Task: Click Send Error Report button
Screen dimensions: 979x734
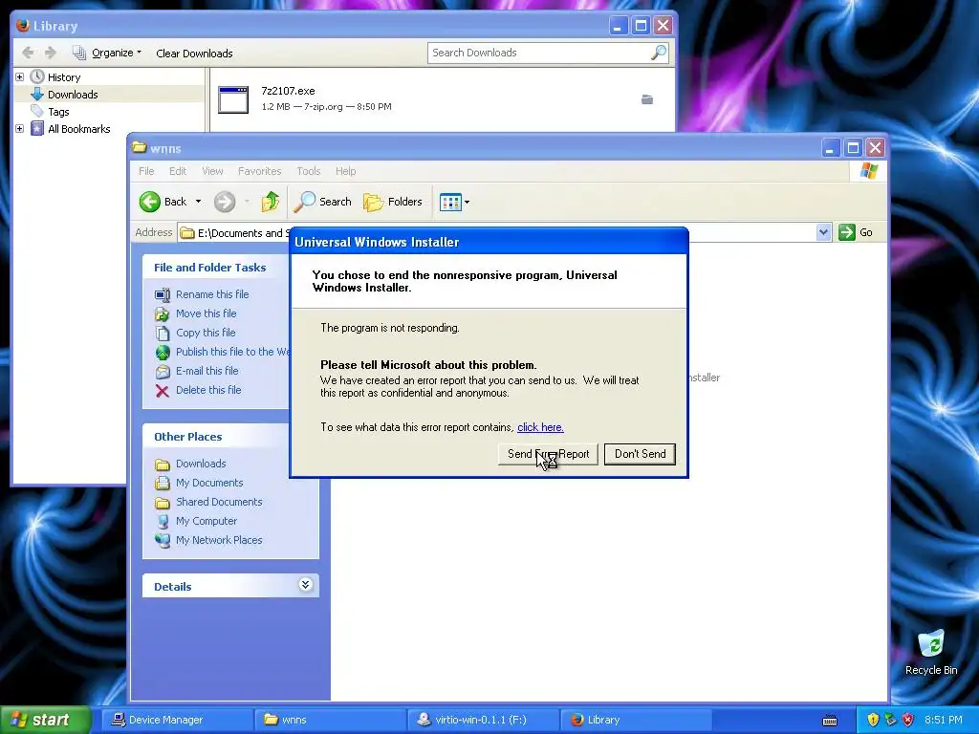Action: tap(548, 454)
